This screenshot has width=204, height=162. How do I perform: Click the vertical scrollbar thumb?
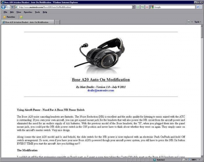point(202,33)
